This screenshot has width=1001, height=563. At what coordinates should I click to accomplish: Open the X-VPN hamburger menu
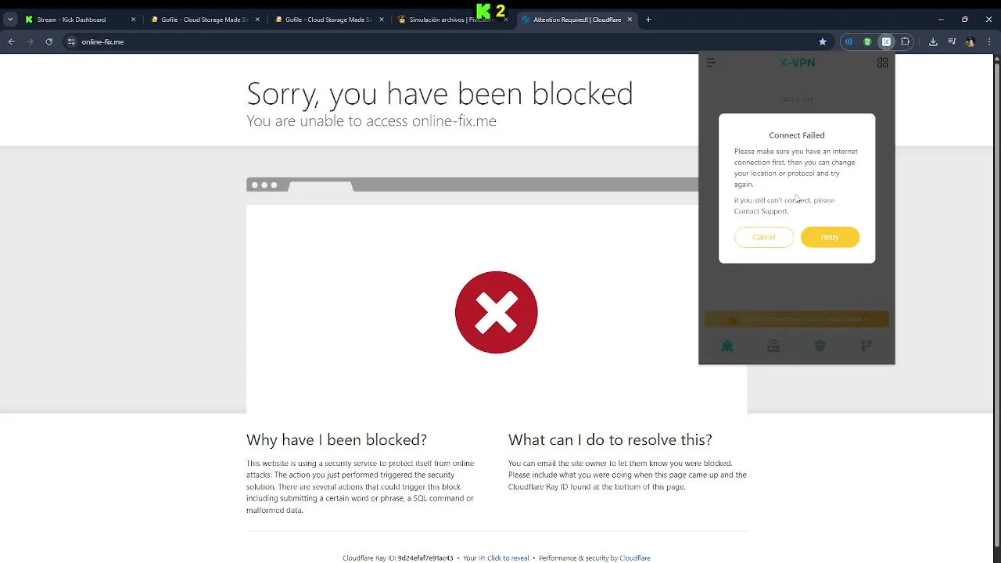711,63
